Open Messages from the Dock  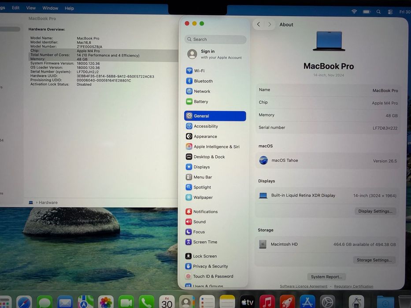[44, 302]
